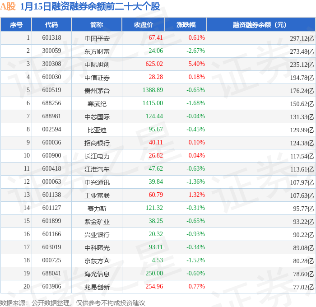Click closing price 625.02
This screenshot has width=316, height=307.
click(x=154, y=64)
